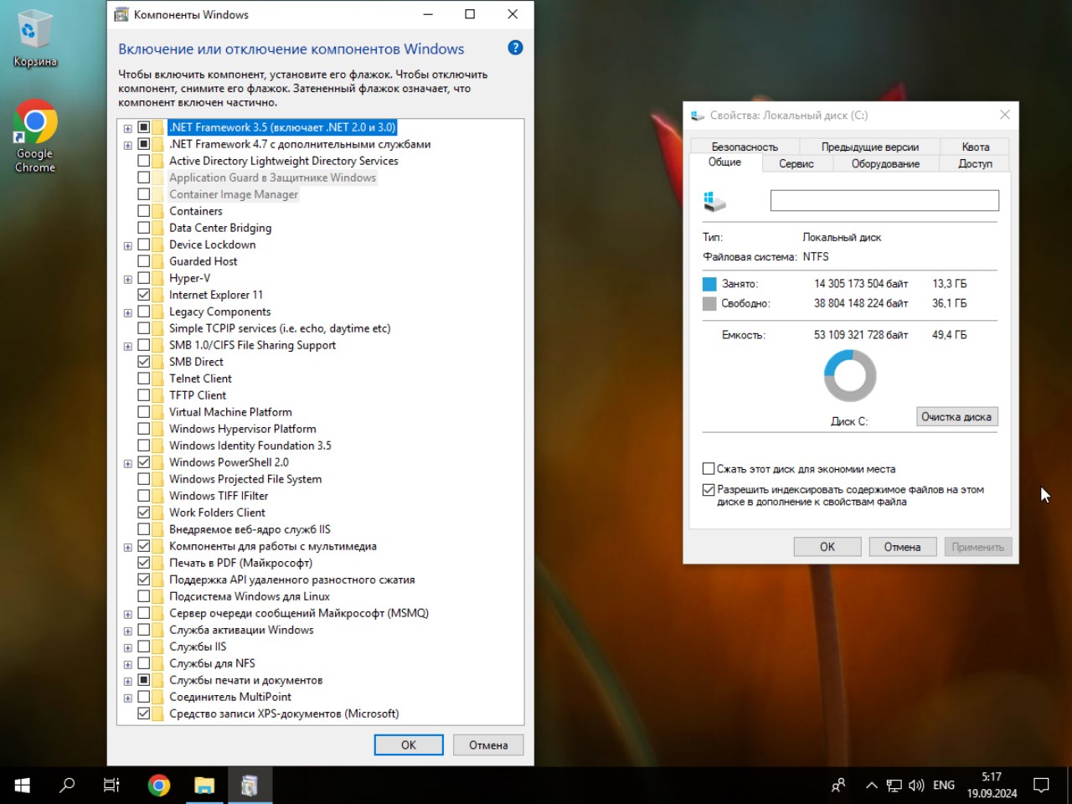The width and height of the screenshot is (1072, 804).
Task: Expand the Legacy Components node
Action: pyautogui.click(x=128, y=312)
